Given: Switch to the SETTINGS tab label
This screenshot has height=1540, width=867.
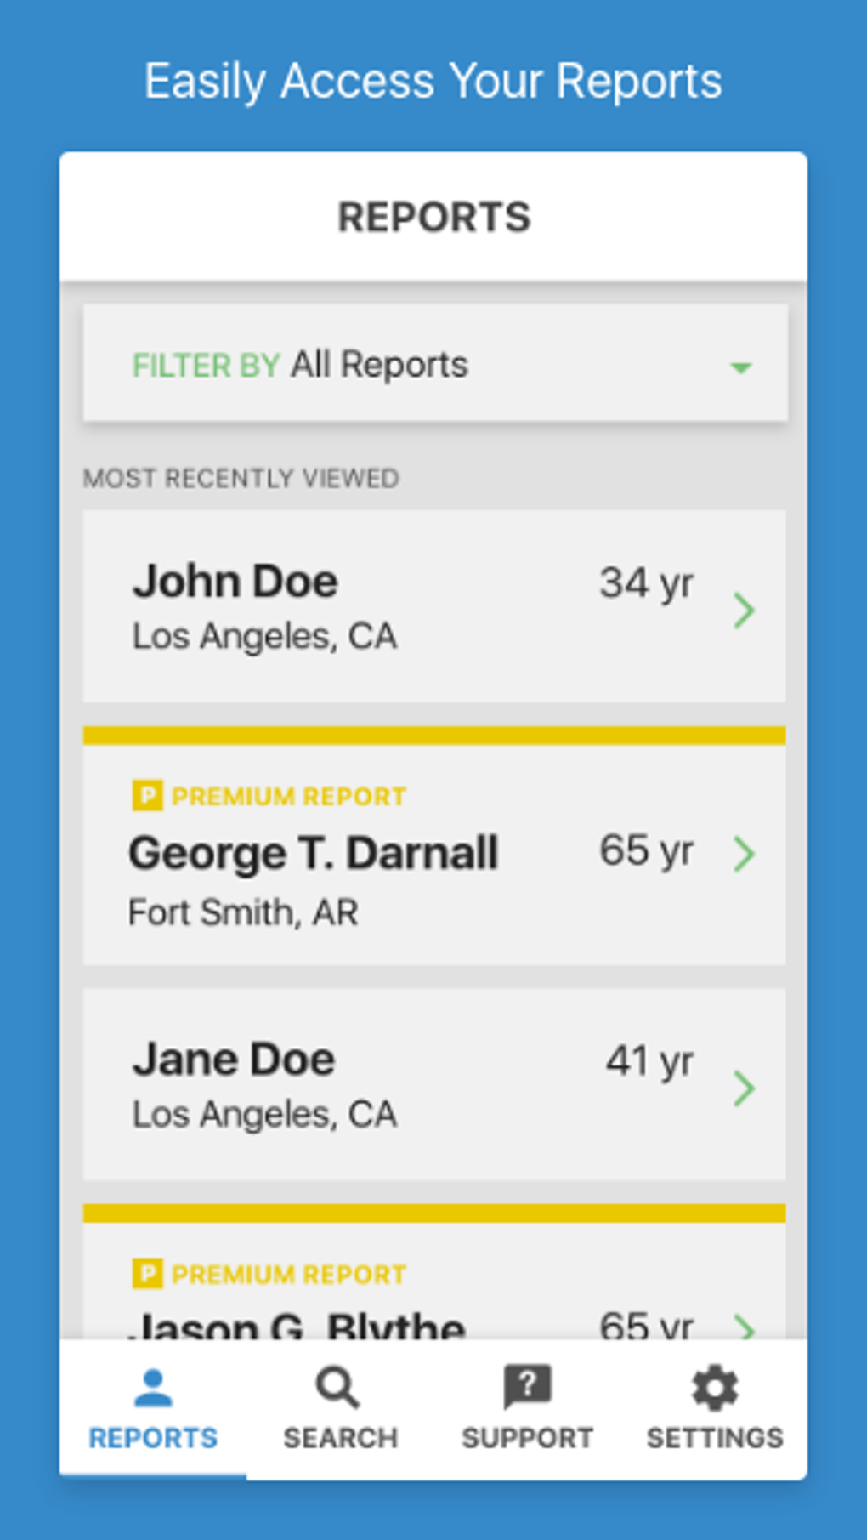Looking at the screenshot, I should coord(715,1438).
